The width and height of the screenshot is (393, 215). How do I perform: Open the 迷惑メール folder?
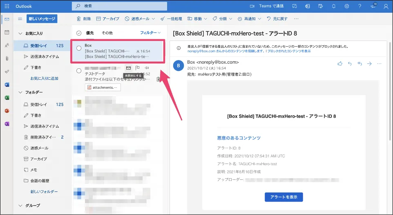click(x=39, y=148)
